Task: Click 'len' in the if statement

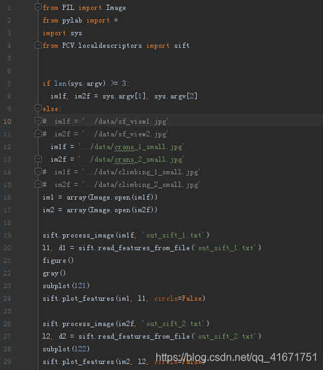Action: point(60,83)
